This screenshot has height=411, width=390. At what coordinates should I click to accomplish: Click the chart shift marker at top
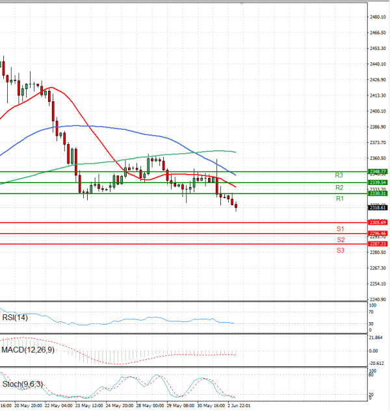tap(242, 4)
